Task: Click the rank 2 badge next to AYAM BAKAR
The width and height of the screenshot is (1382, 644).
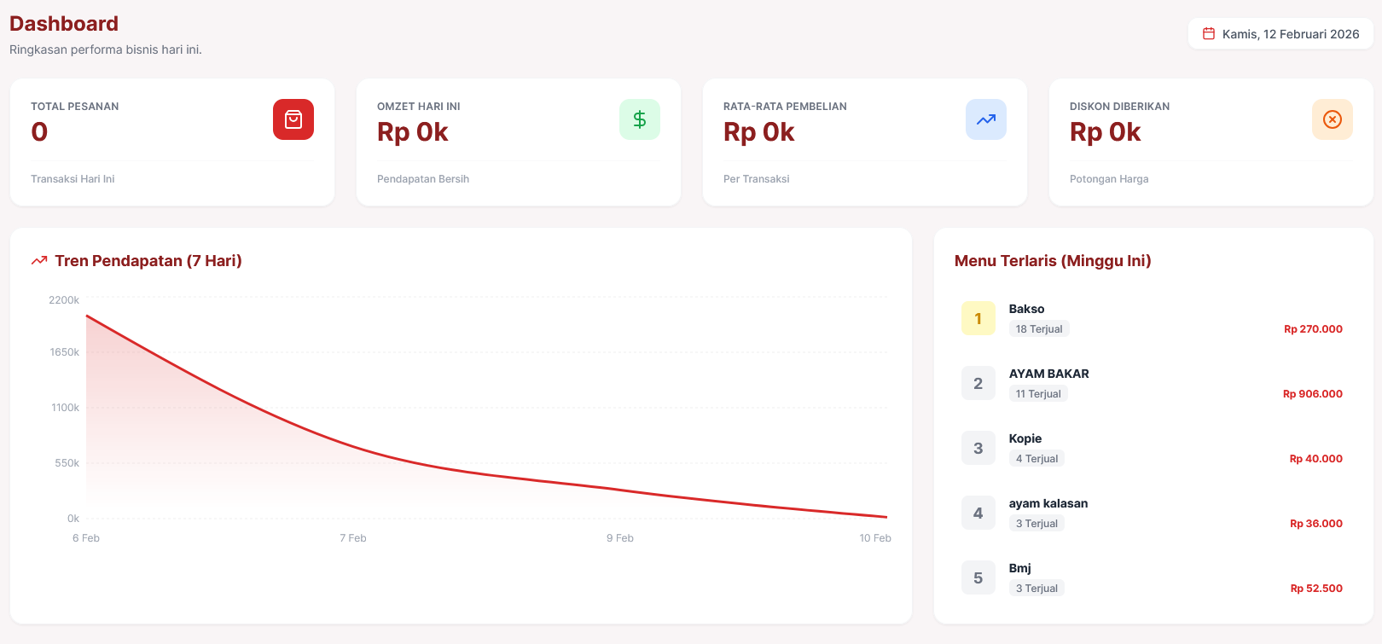Action: click(978, 382)
